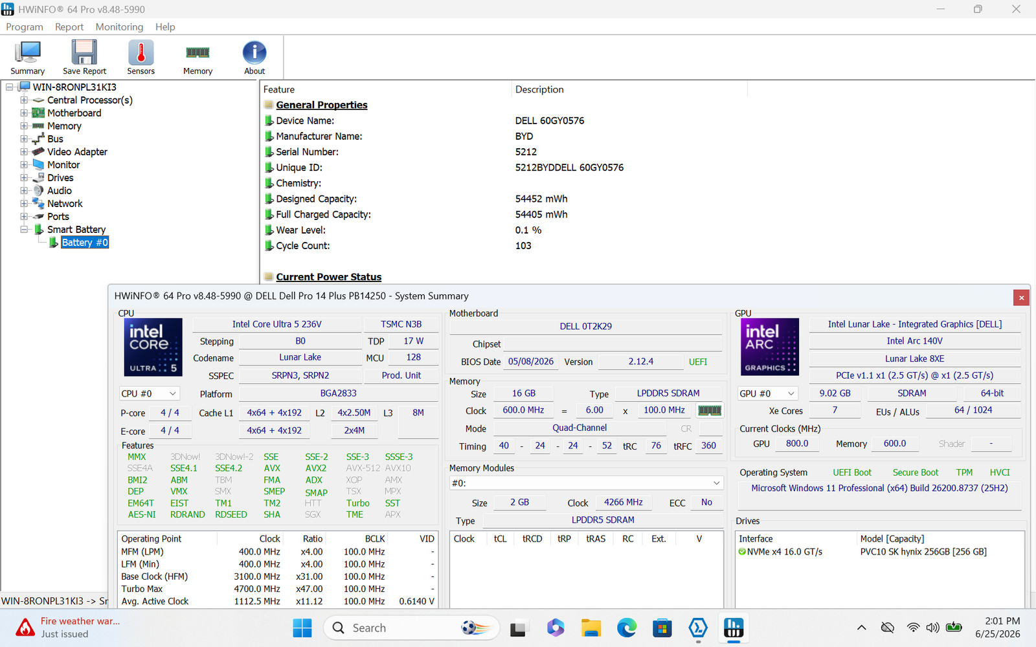The image size is (1036, 647).
Task: Click the General Properties section icon
Action: click(269, 105)
